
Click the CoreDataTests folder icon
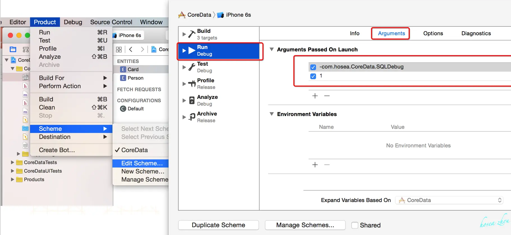tap(19, 163)
